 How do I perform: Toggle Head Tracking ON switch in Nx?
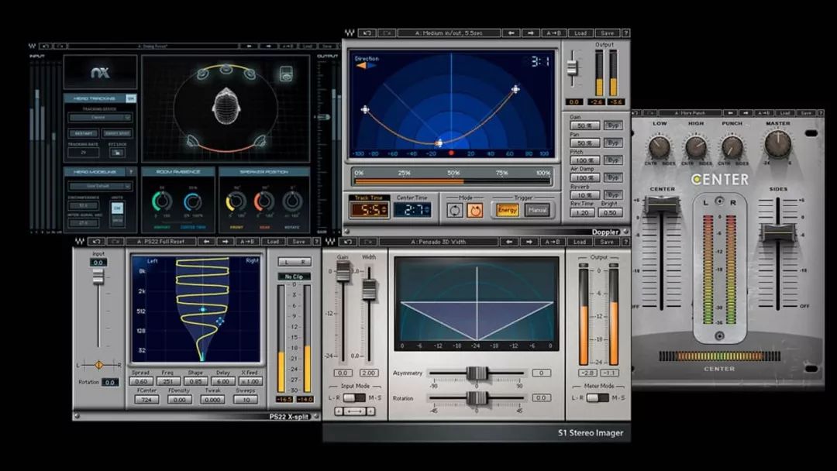[x=131, y=98]
